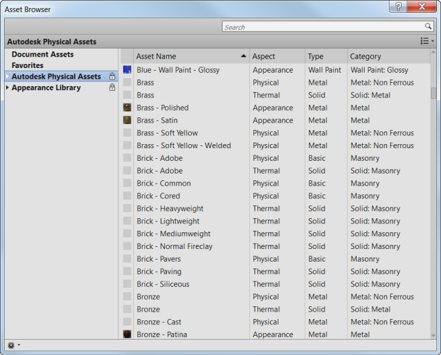Click the scrollbar up arrow
Screen dimensions: 441x355
(x=433, y=52)
